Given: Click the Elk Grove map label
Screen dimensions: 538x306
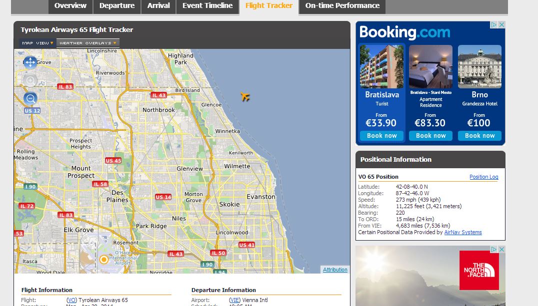Looking at the screenshot, I should pos(78,230).
